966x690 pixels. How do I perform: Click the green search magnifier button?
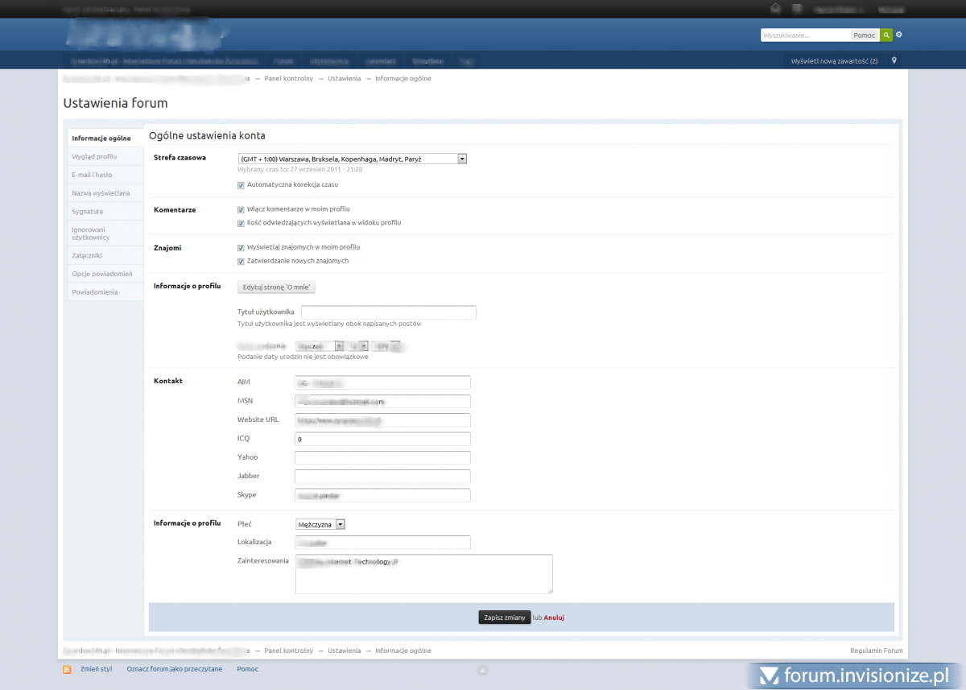tap(885, 35)
